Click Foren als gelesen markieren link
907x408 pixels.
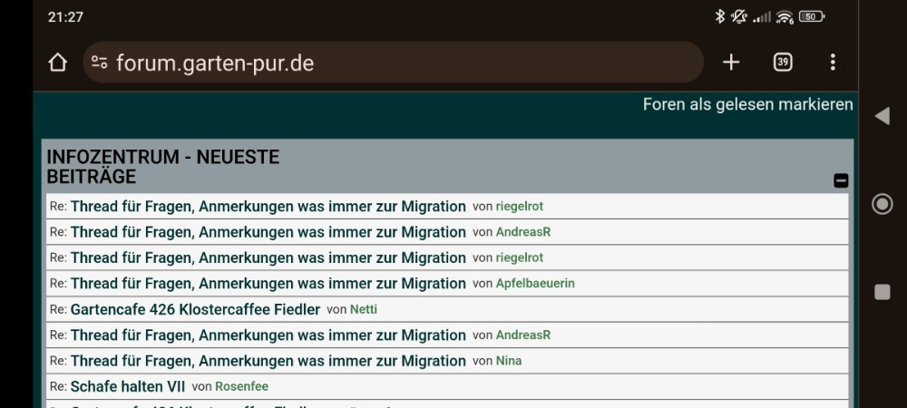(747, 104)
